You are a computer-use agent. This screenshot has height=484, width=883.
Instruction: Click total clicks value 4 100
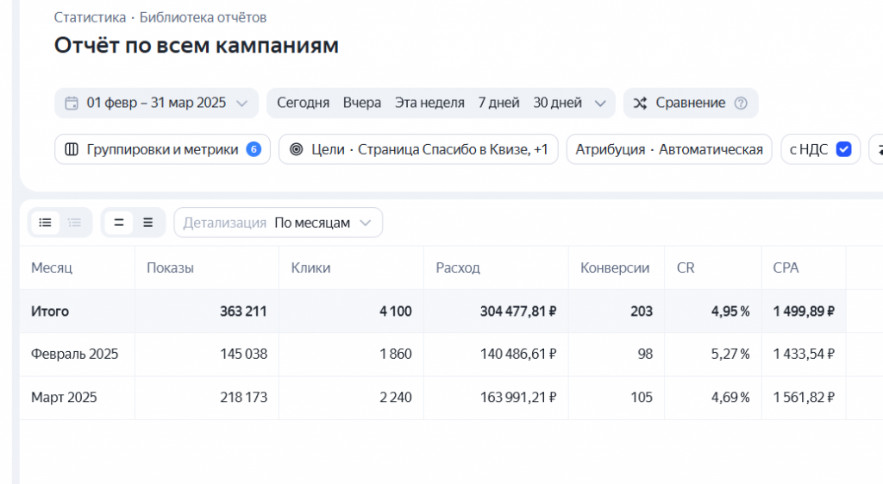click(395, 311)
